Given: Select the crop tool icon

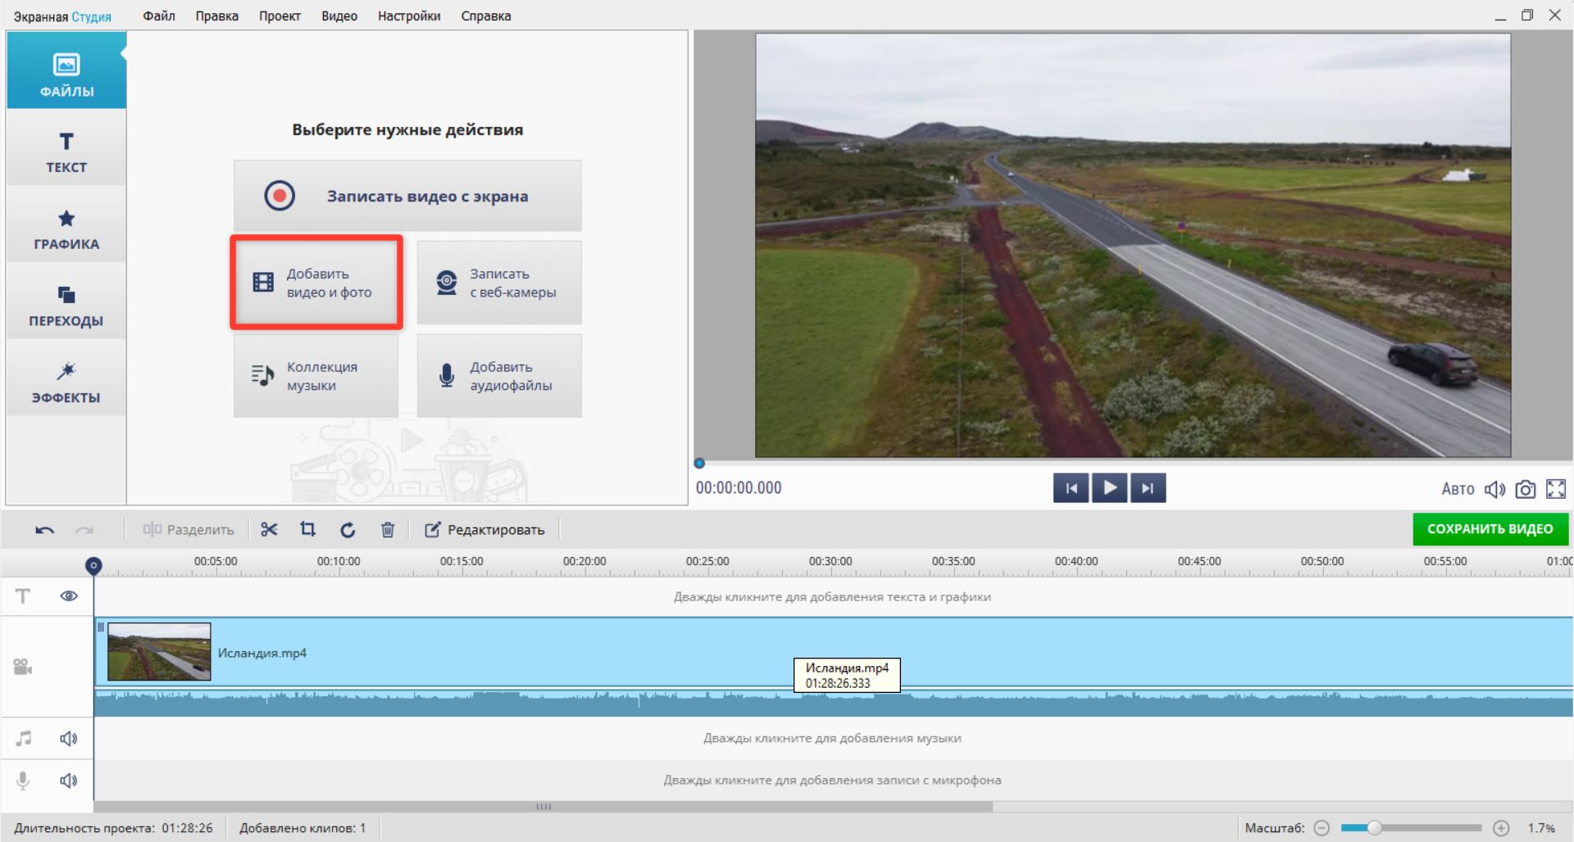Looking at the screenshot, I should 308,530.
